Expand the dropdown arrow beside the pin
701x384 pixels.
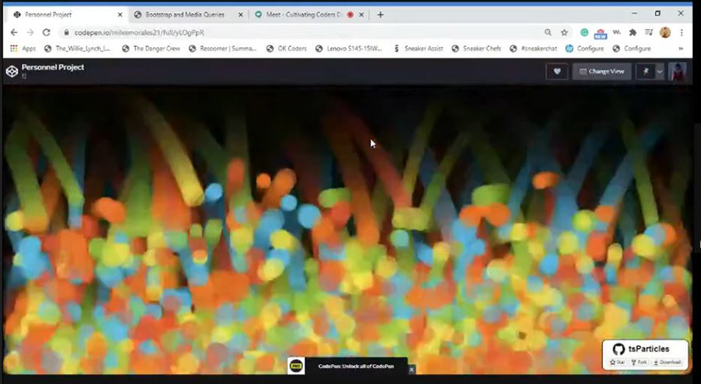[660, 72]
